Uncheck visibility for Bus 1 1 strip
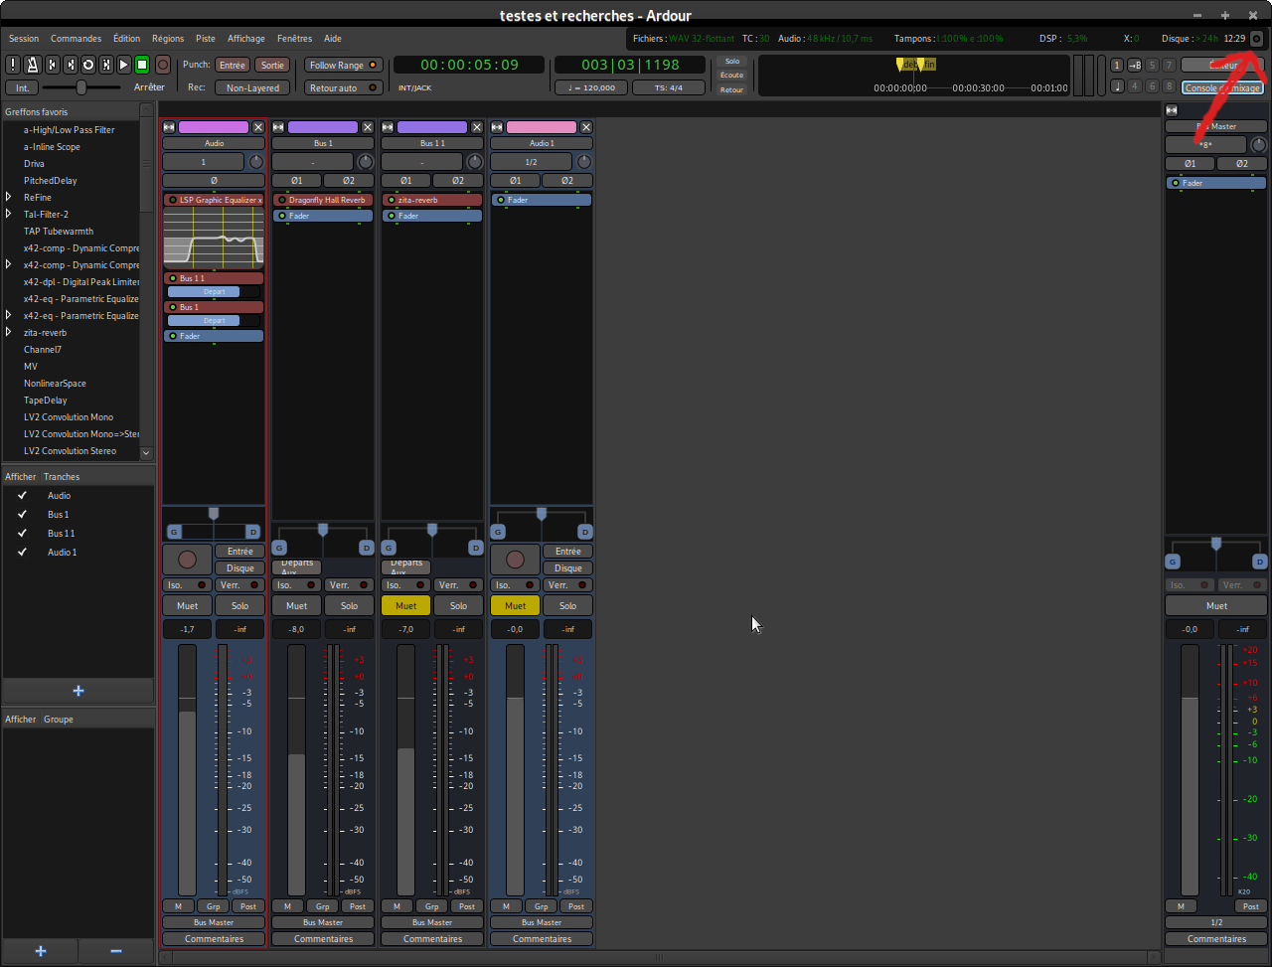Image resolution: width=1272 pixels, height=967 pixels. tap(22, 533)
